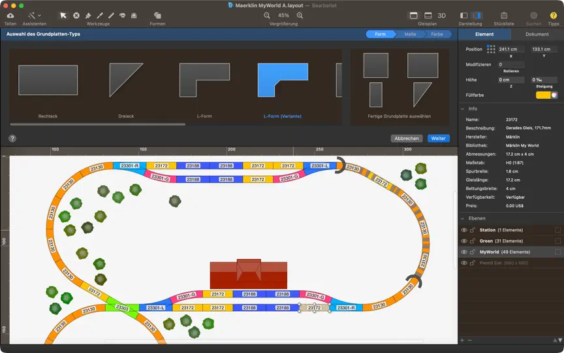Zoom out with the minus magnifier

pyautogui.click(x=267, y=16)
